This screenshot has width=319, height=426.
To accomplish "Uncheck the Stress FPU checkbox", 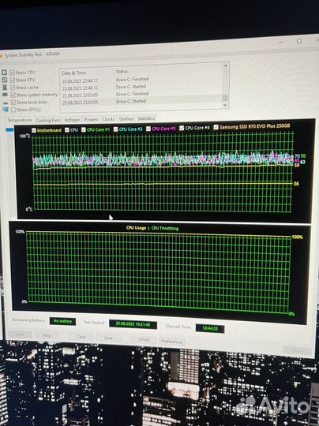I will [13, 80].
